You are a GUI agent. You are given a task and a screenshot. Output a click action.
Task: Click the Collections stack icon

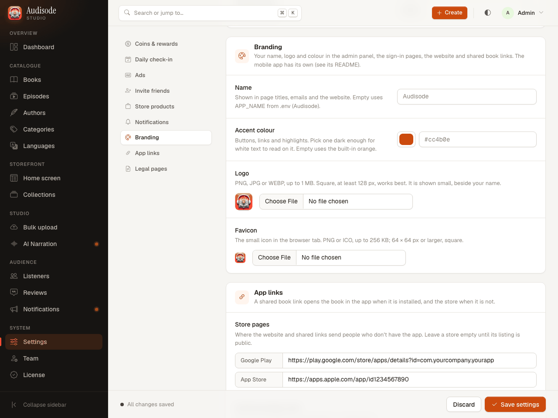click(14, 195)
